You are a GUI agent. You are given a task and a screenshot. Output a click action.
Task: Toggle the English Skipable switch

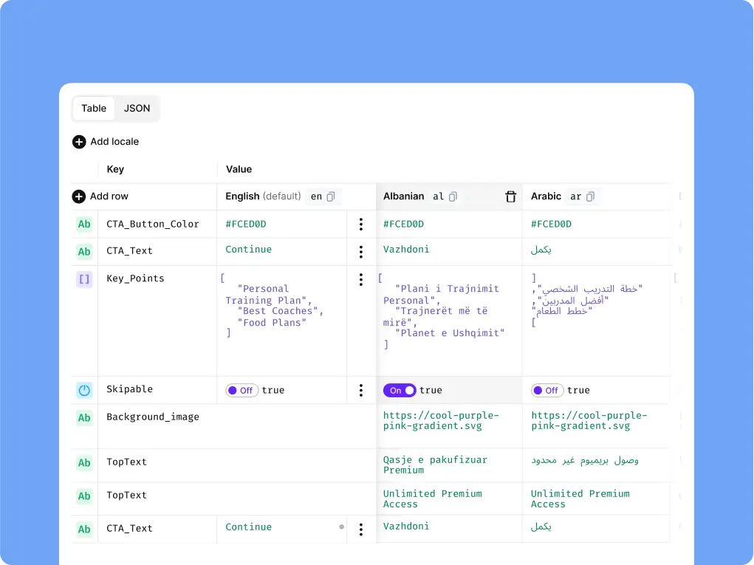pyautogui.click(x=242, y=391)
